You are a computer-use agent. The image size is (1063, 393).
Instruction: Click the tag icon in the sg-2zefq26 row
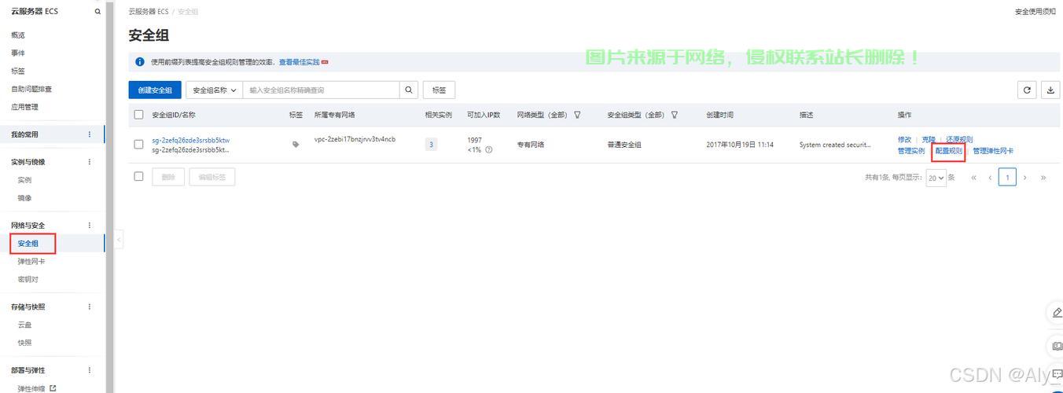coord(296,145)
